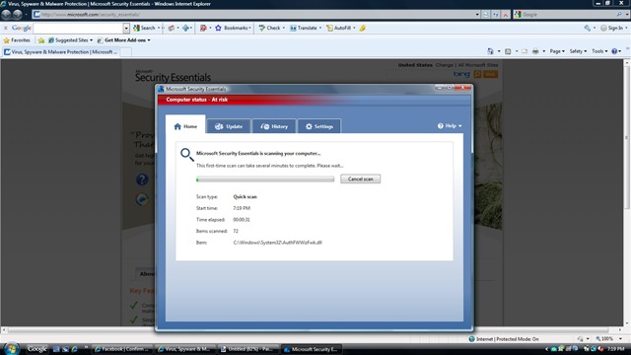The height and width of the screenshot is (355, 631).
Task: Click the Check spelling toolbar button
Action: [x=269, y=29]
